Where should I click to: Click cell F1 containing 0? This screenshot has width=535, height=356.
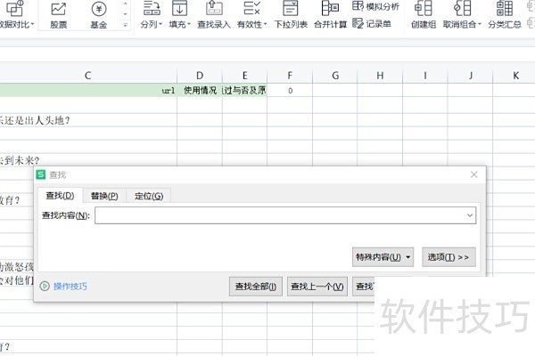(x=290, y=90)
